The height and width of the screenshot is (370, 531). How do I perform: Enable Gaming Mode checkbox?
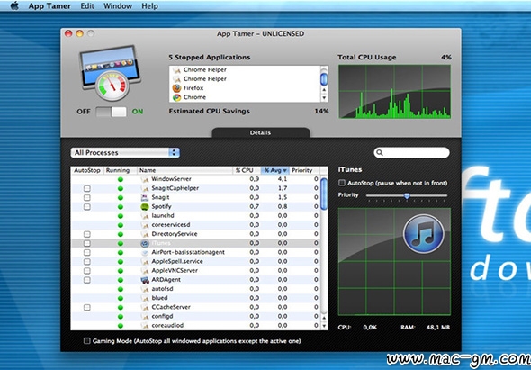86,341
